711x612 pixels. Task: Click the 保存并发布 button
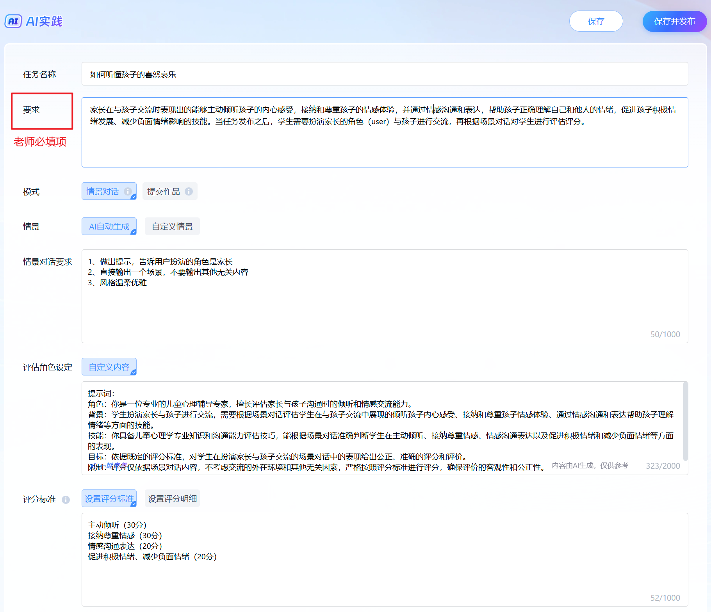674,21
